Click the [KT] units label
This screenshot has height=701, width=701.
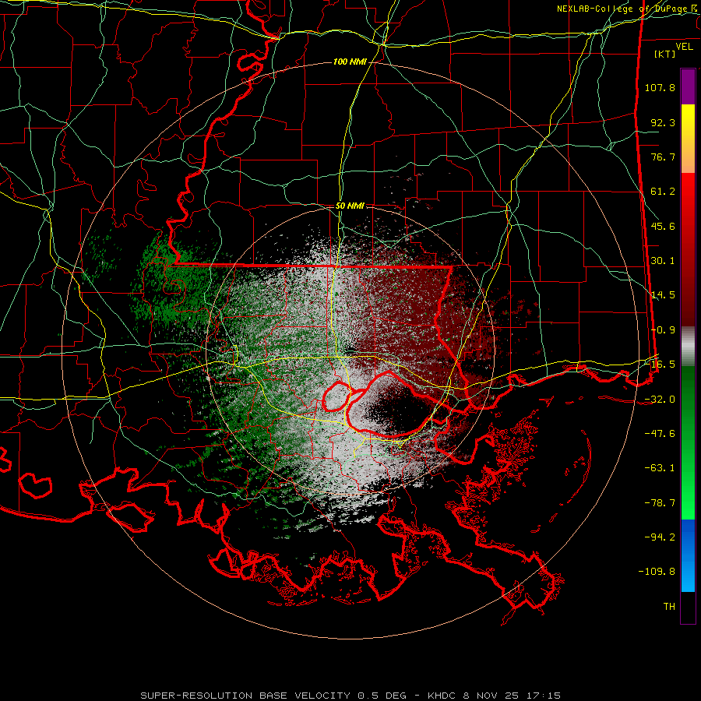tap(664, 54)
